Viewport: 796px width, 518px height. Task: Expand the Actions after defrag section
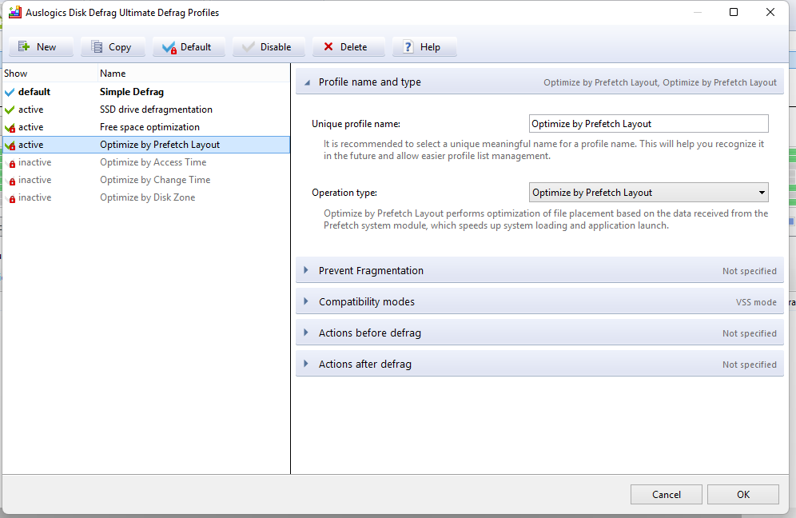tap(539, 364)
